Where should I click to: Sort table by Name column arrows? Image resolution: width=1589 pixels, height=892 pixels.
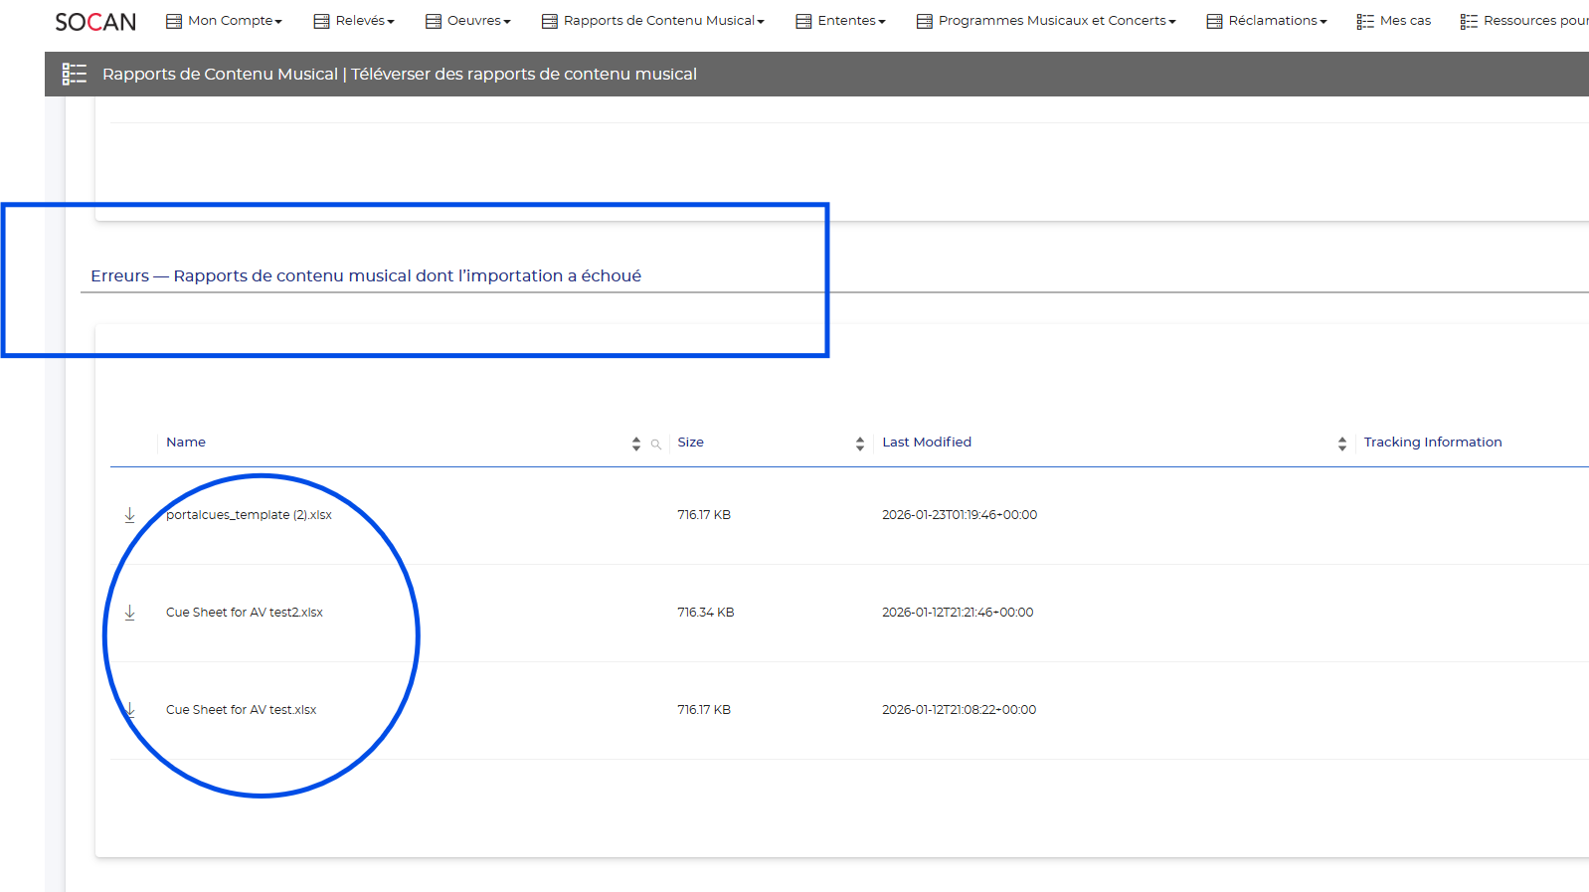636,444
